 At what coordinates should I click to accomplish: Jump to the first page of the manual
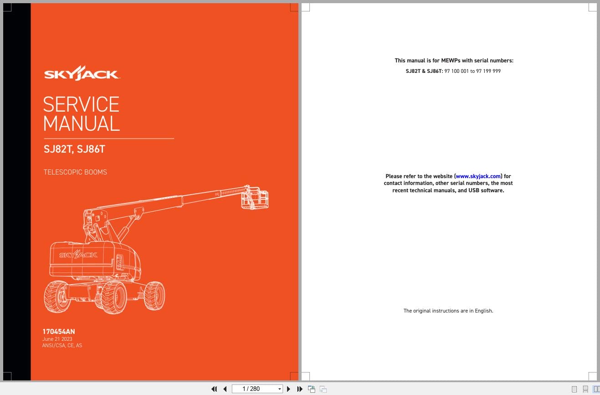(214, 389)
